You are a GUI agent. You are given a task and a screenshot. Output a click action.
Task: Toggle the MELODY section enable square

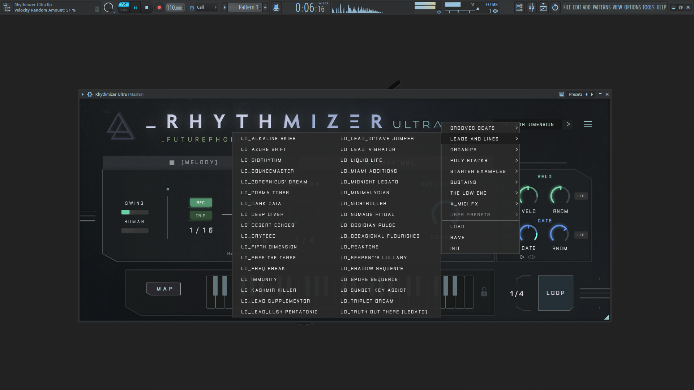coord(172,162)
